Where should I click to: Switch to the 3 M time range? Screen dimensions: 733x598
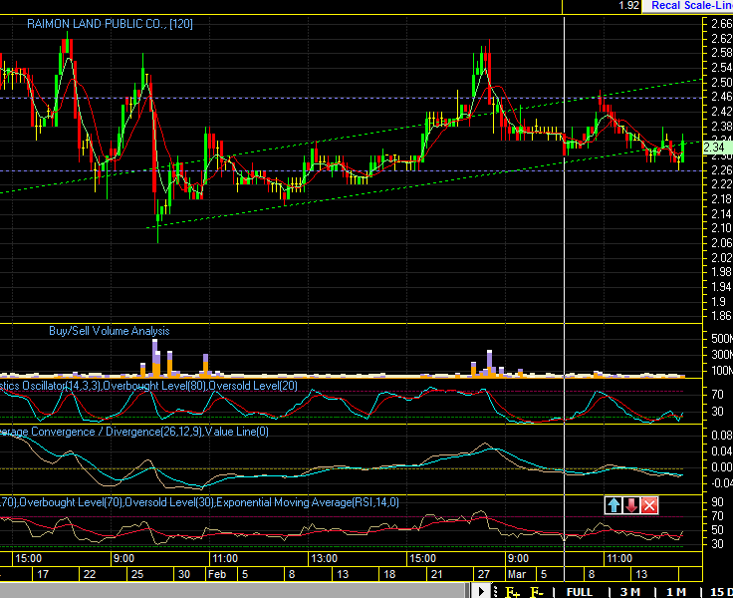(x=629, y=592)
